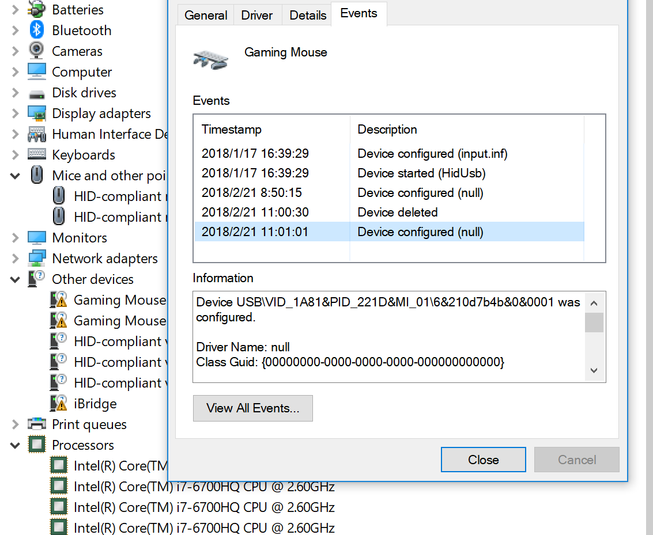
Task: Click the Cameras webcam icon
Action: [x=37, y=51]
